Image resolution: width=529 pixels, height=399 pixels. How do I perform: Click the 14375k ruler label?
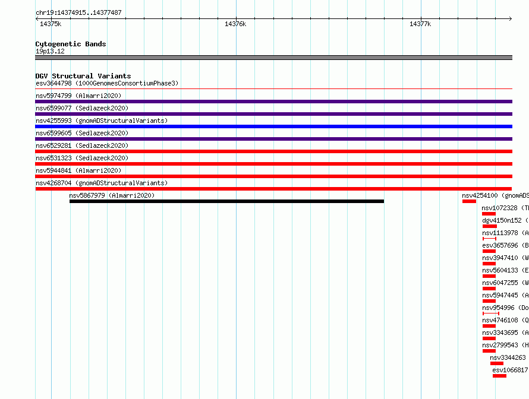point(51,24)
